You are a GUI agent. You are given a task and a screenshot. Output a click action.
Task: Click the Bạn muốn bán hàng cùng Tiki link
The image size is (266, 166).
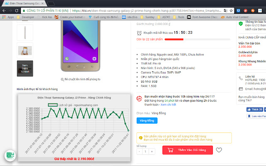251,99
